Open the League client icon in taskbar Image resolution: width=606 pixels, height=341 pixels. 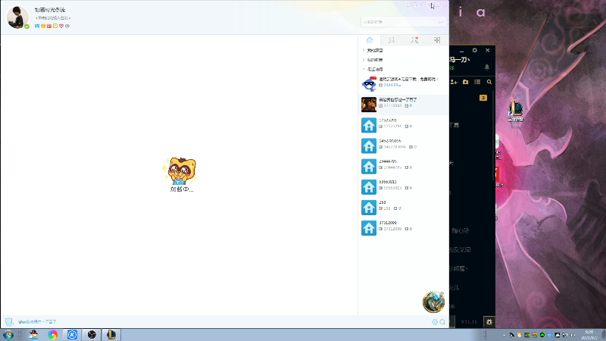111,334
